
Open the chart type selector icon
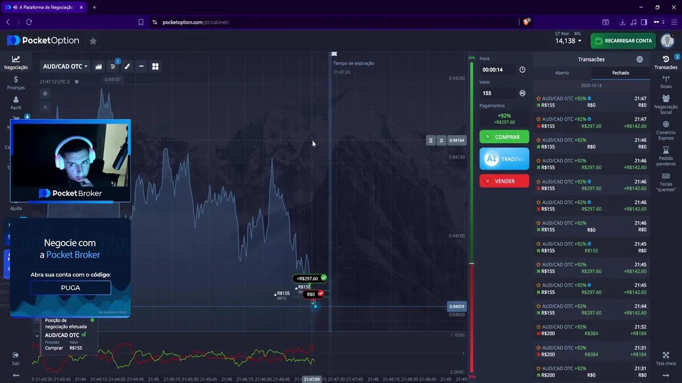(99, 66)
